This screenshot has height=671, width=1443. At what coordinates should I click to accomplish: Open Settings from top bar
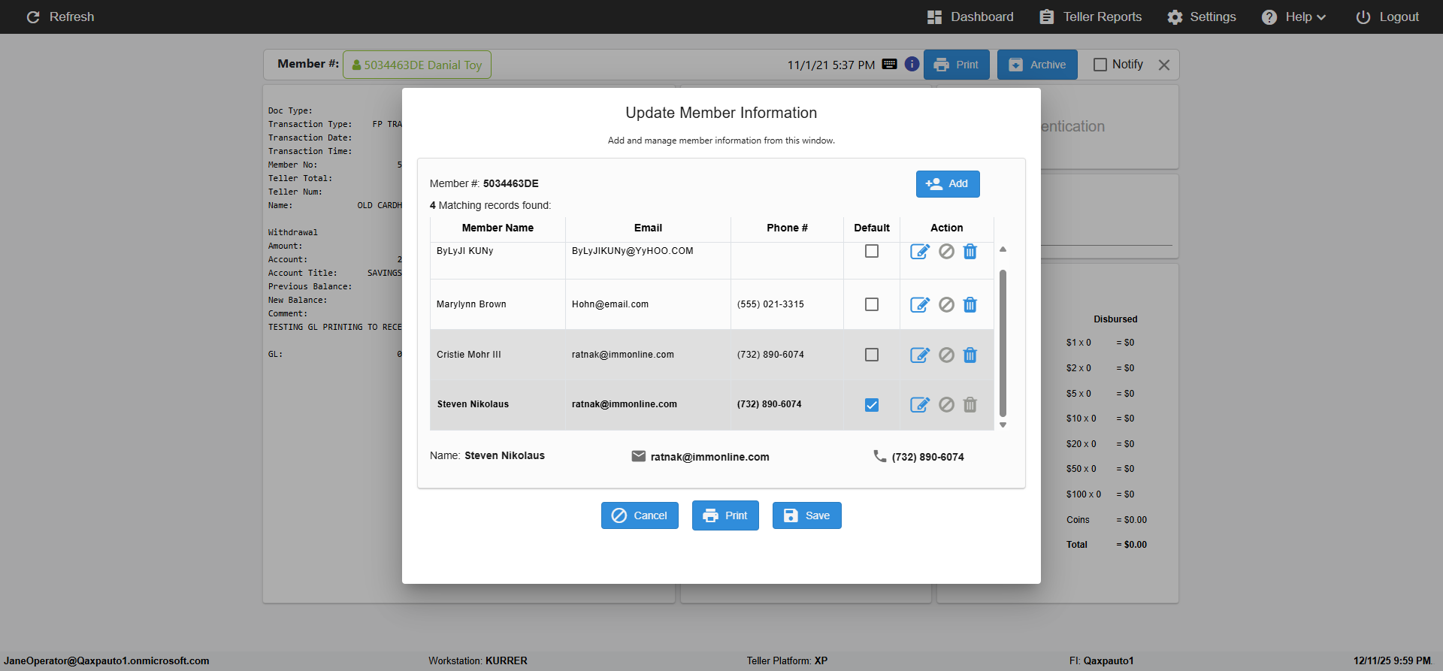(x=1202, y=17)
